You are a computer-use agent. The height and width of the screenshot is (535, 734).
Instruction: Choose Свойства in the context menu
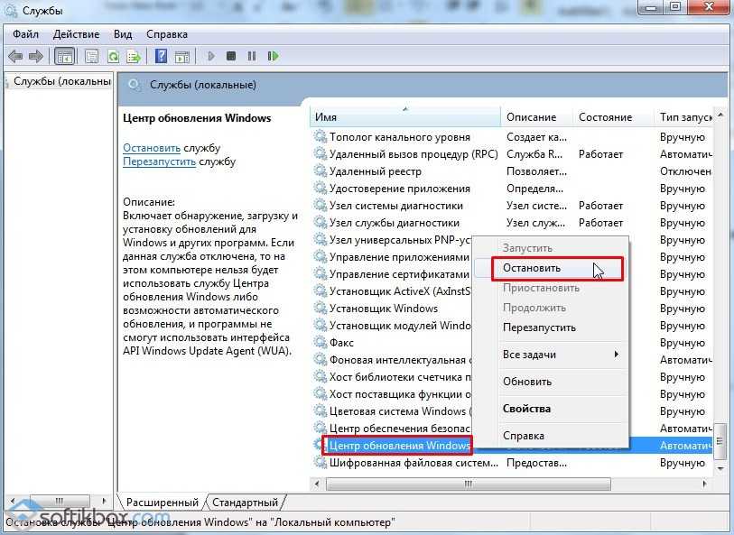click(x=526, y=409)
